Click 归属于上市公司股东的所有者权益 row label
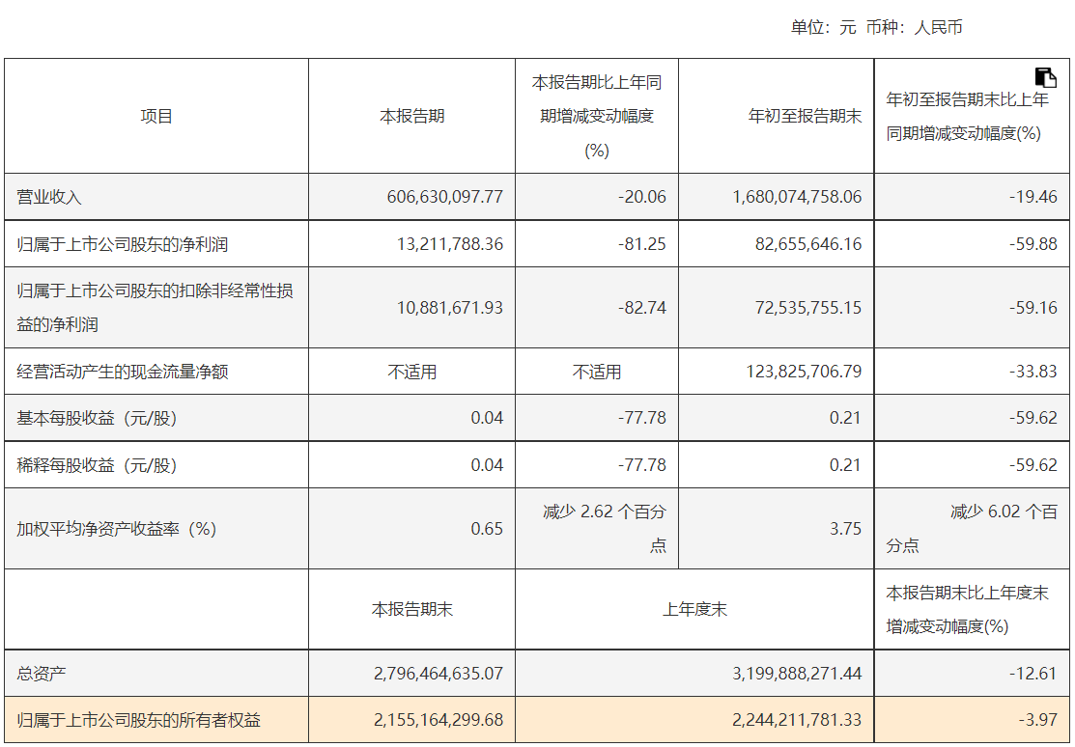 pyautogui.click(x=138, y=720)
